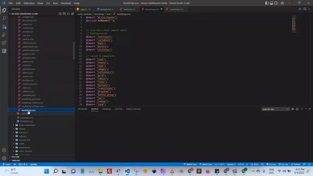Switch to the PROBLEMS panel tab
Viewport: 313px width, 176px height.
pos(83,109)
